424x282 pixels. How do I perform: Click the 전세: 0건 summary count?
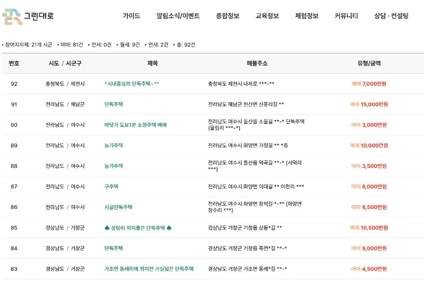point(101,44)
